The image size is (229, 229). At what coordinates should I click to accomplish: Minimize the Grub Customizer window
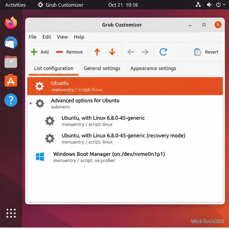(190, 25)
